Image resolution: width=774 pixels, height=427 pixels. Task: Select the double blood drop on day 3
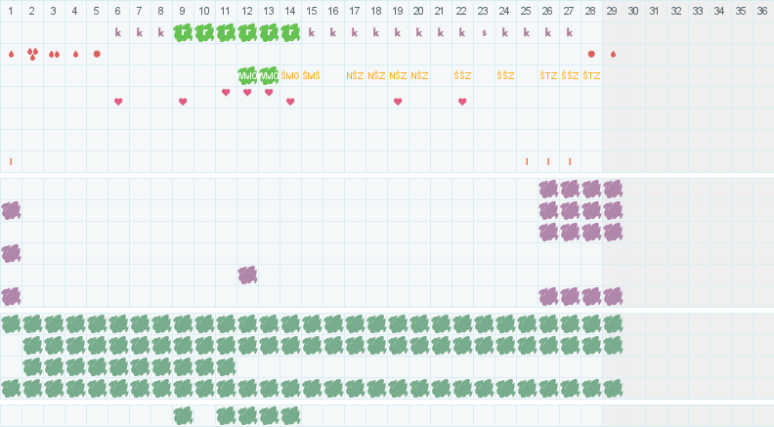[54, 54]
